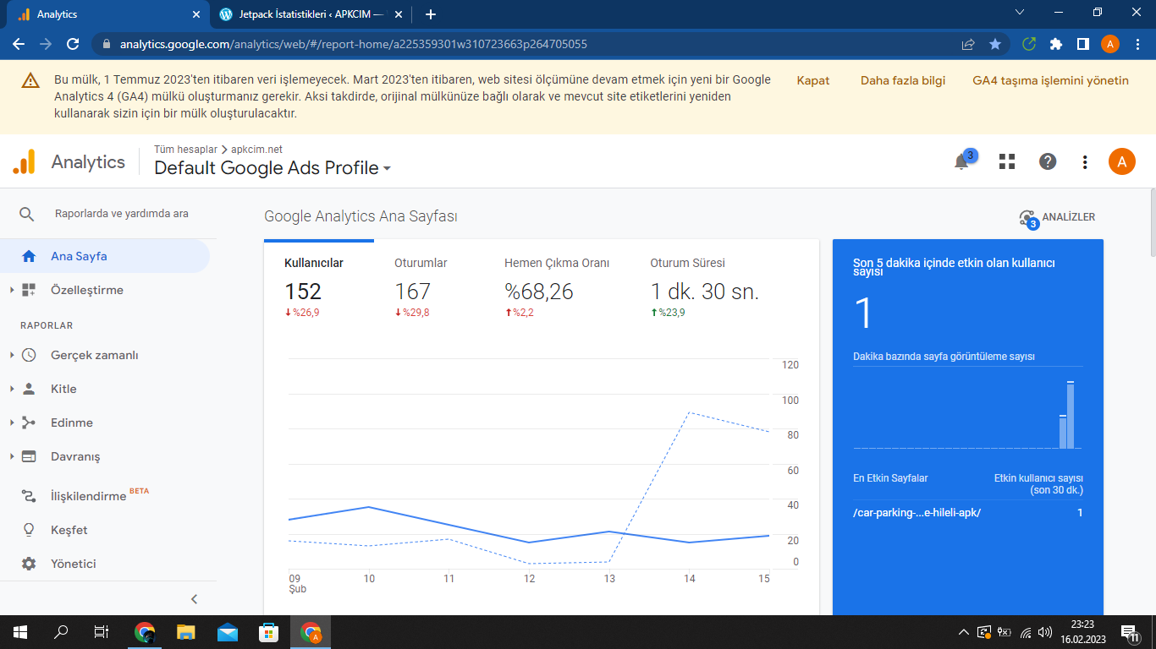
Task: Click the Kitle person icon
Action: 29,389
